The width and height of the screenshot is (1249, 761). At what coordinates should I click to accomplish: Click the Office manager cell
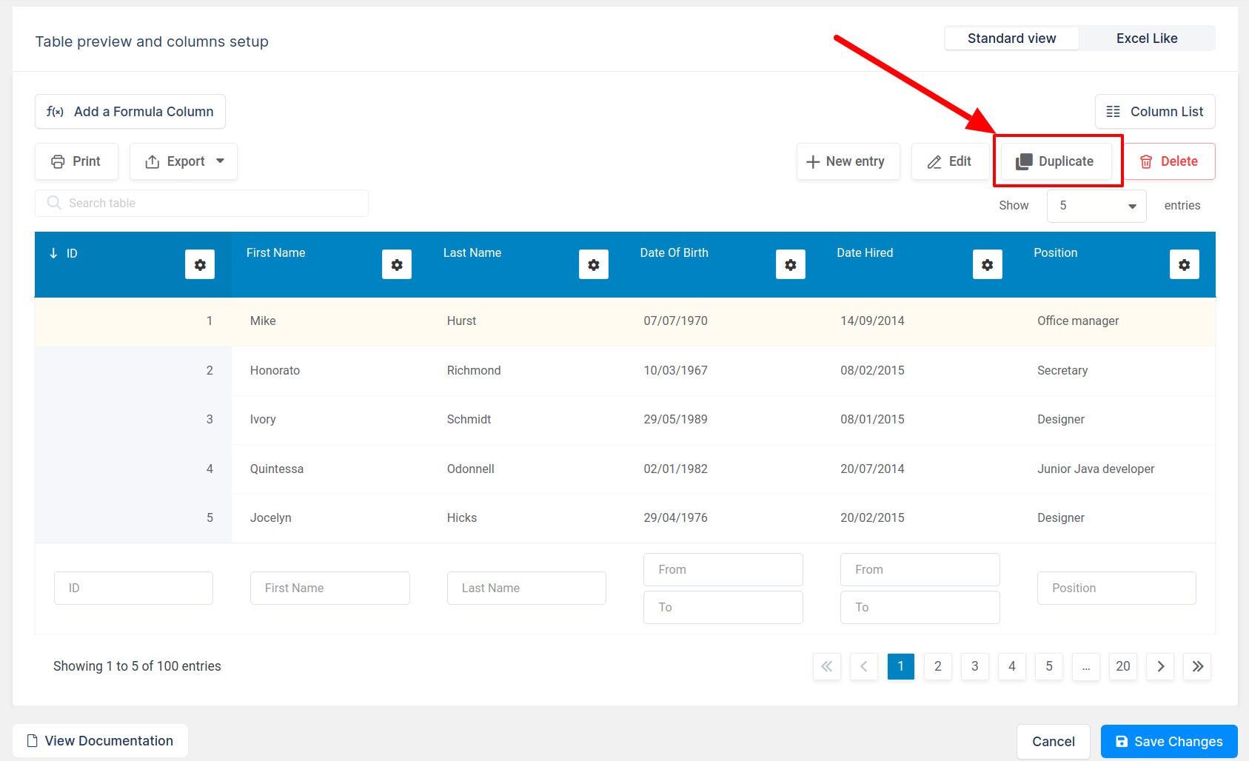[x=1078, y=321]
